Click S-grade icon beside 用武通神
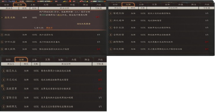 [111, 21]
